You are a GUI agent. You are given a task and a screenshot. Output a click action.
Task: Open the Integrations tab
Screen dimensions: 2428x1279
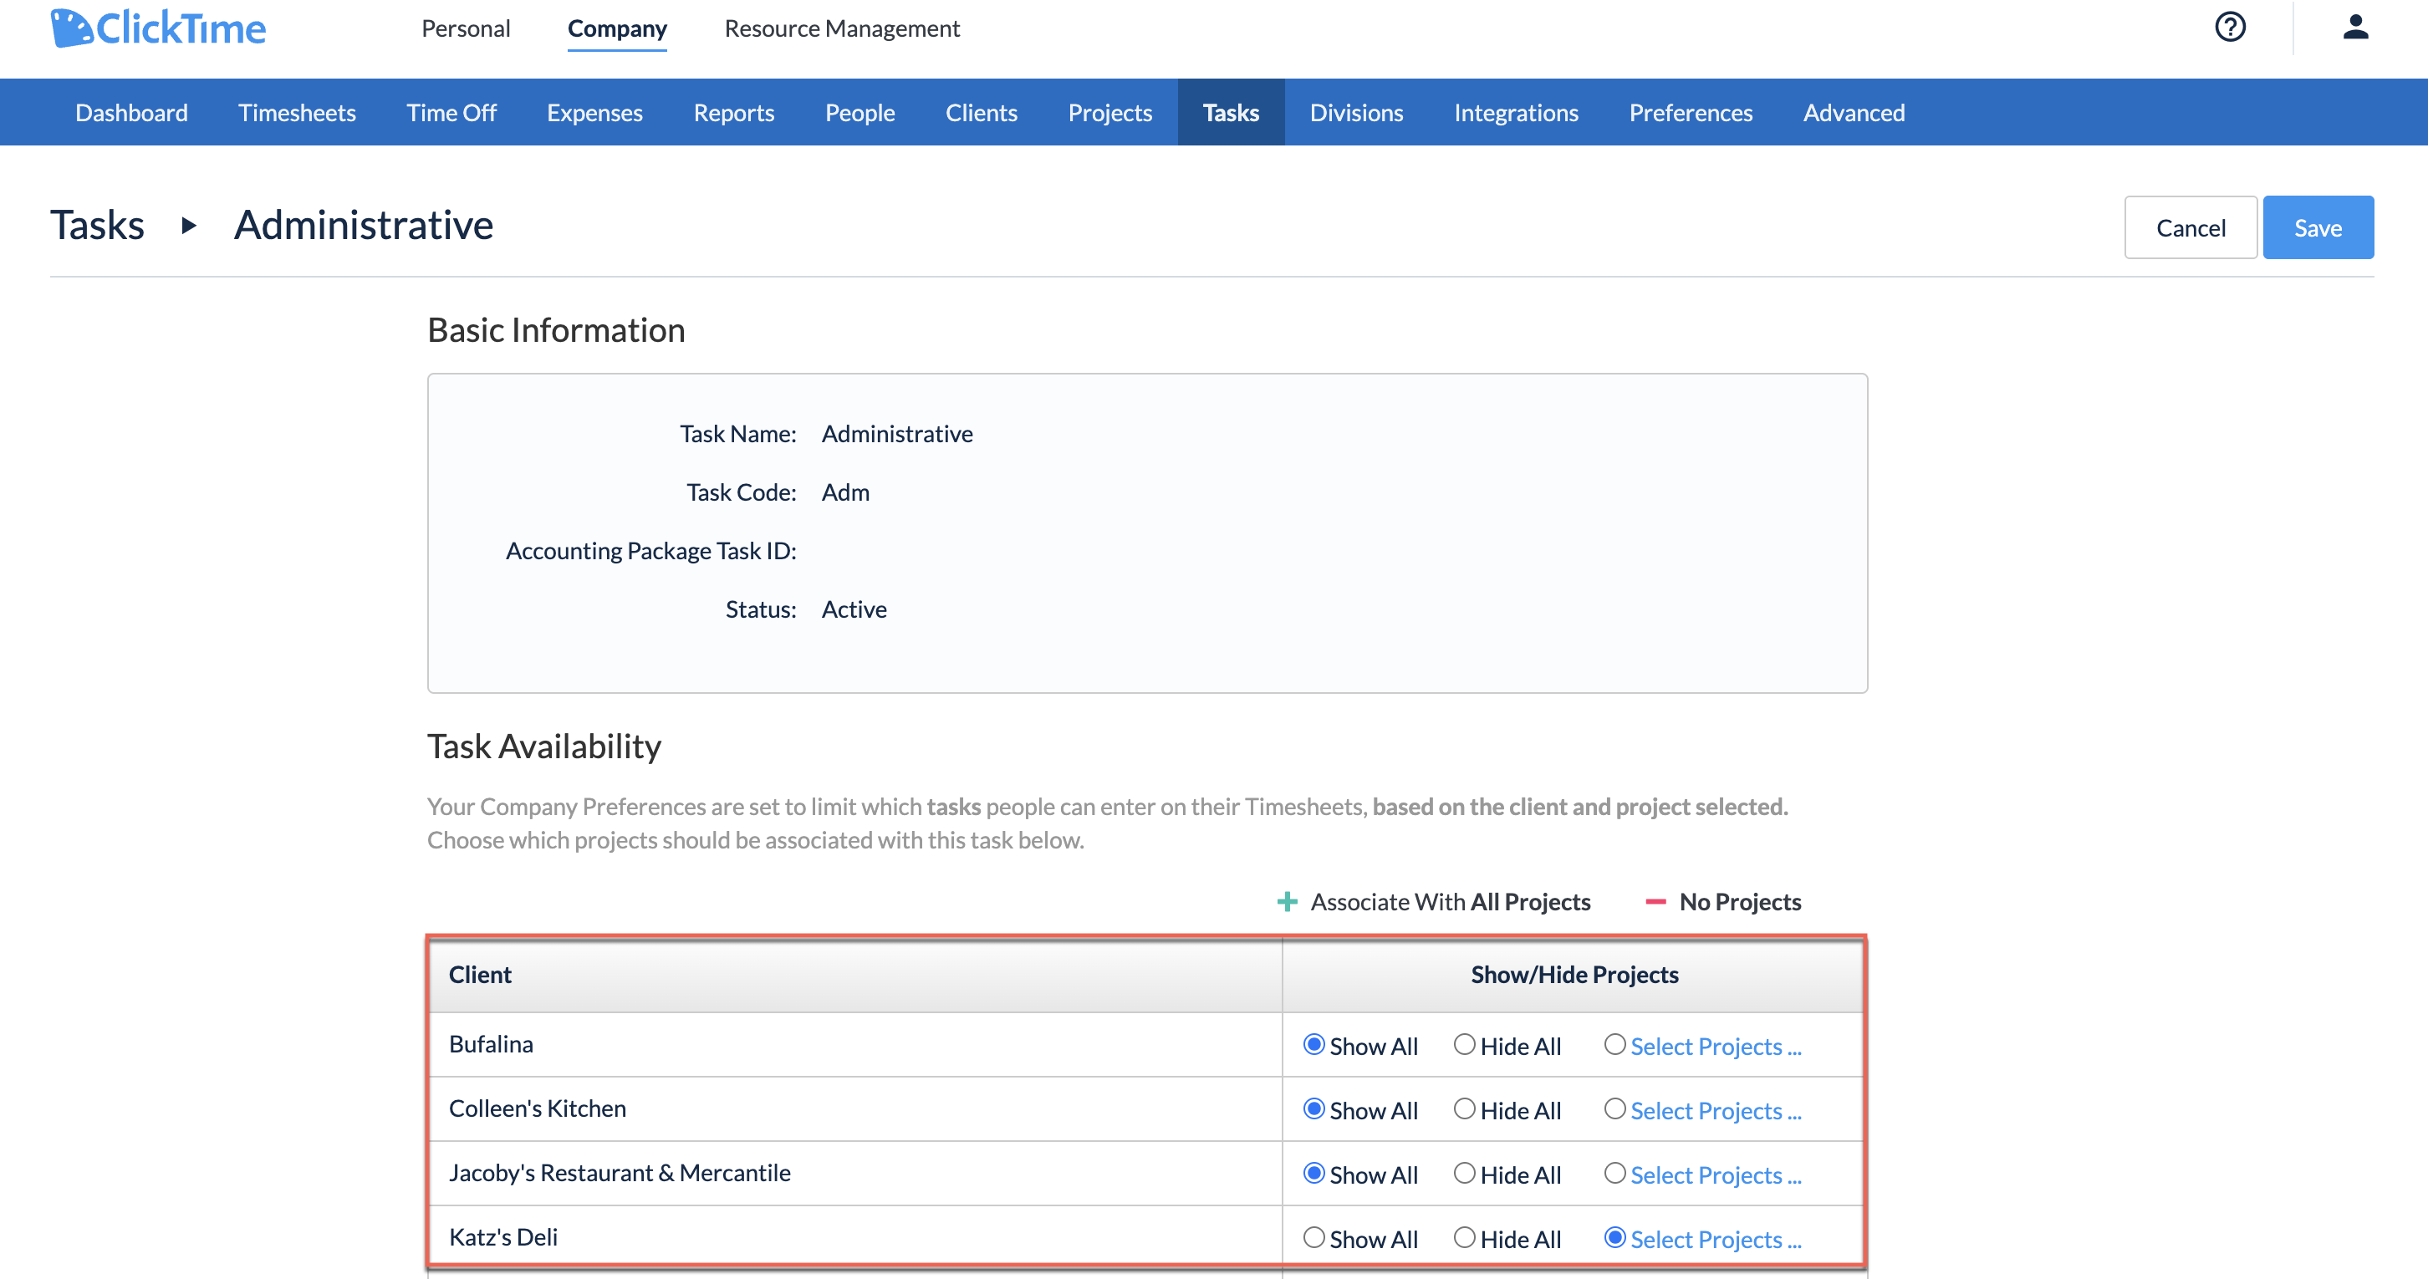(x=1516, y=112)
